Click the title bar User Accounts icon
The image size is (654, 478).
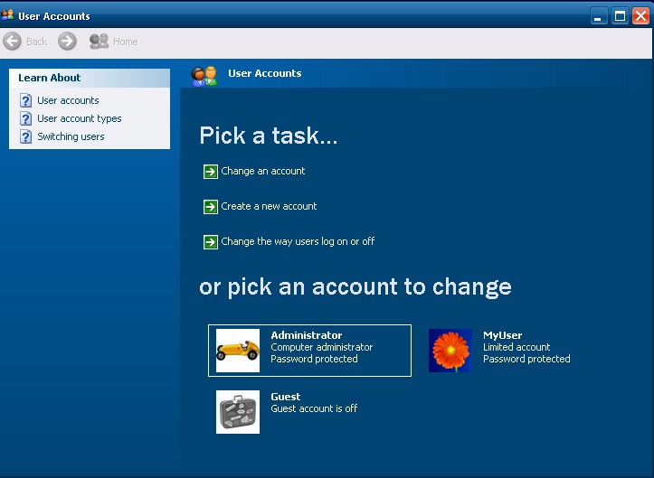click(7, 15)
